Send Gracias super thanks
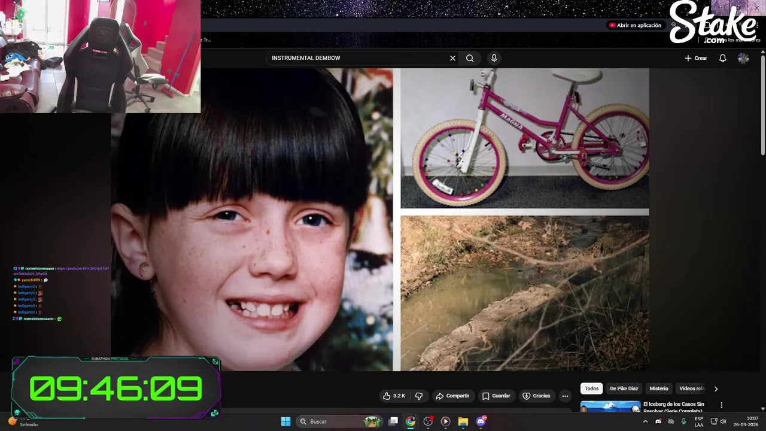The height and width of the screenshot is (431, 766). (x=536, y=396)
